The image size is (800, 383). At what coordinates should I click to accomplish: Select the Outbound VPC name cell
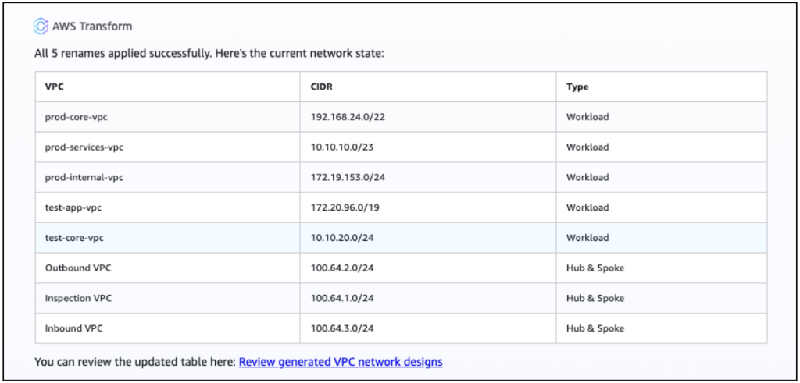coord(167,268)
